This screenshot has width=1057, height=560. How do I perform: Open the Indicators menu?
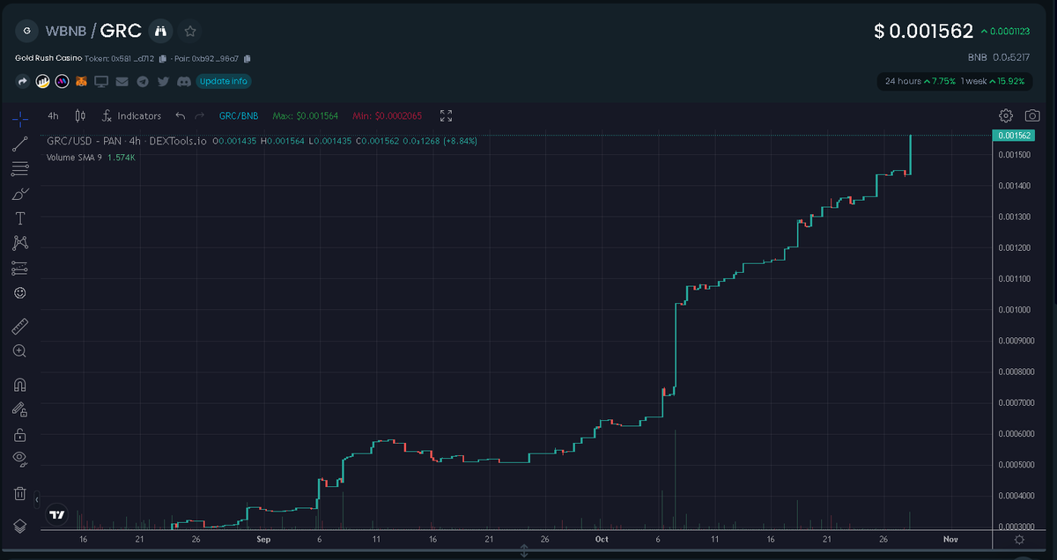tap(132, 115)
